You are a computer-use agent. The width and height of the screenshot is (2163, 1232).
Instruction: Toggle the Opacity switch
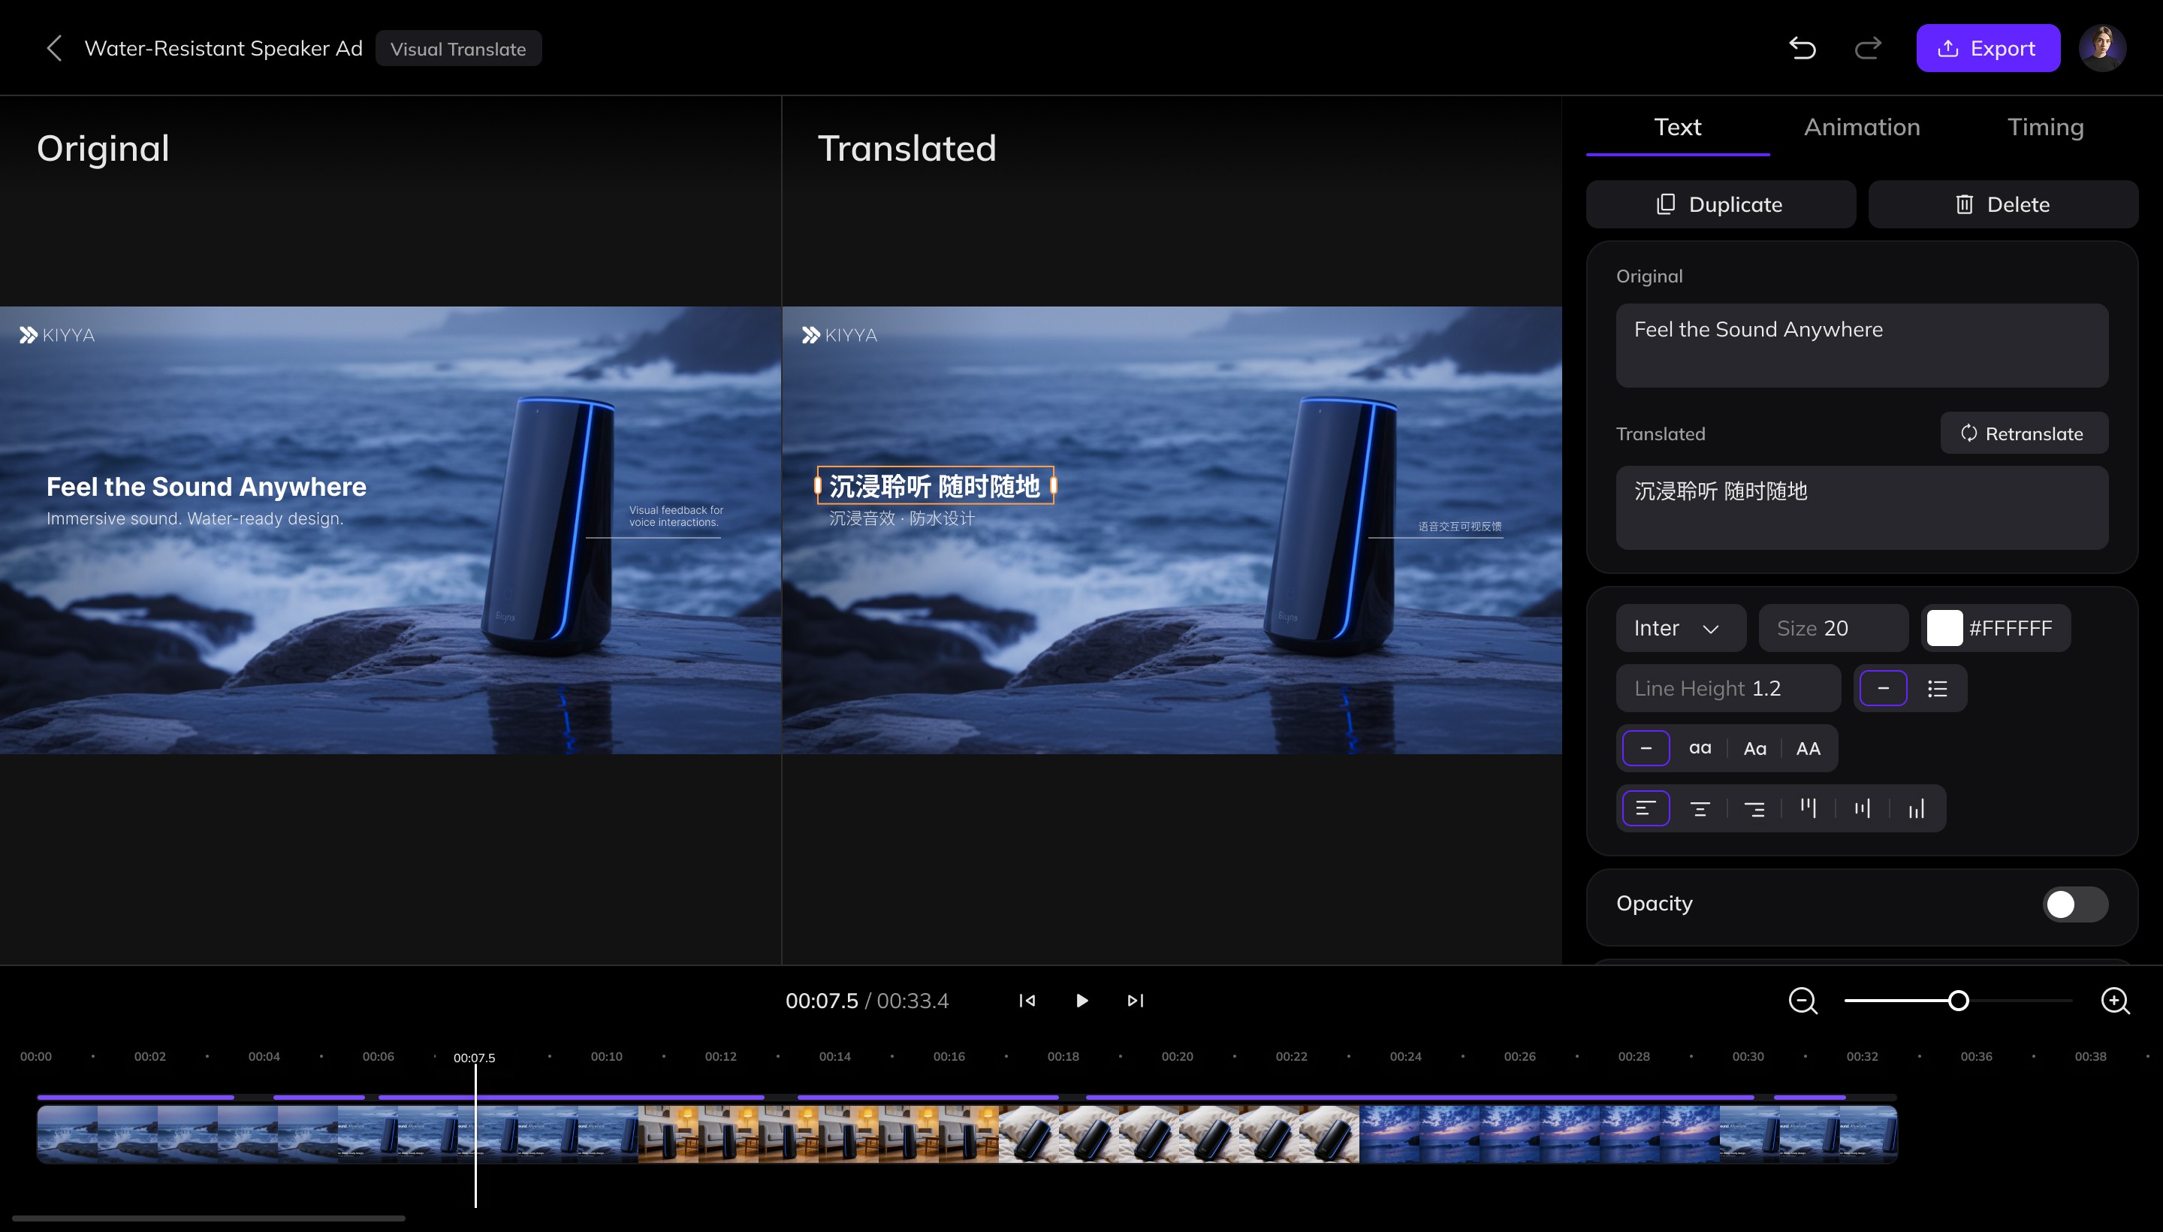point(2074,904)
